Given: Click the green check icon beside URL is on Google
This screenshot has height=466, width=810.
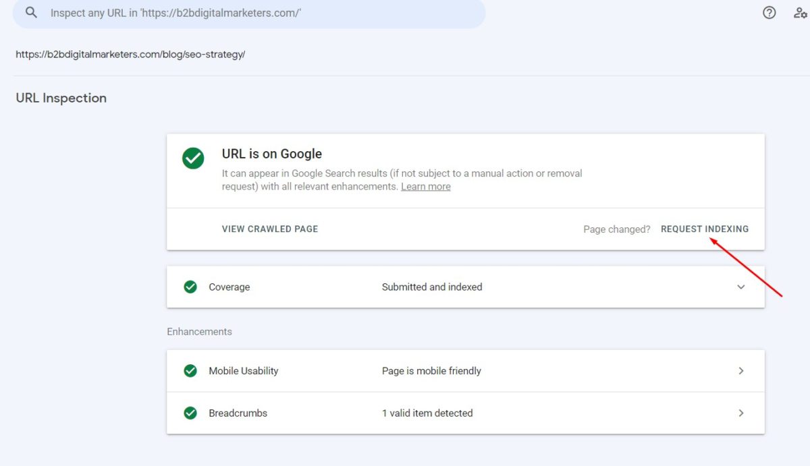Looking at the screenshot, I should [x=193, y=158].
